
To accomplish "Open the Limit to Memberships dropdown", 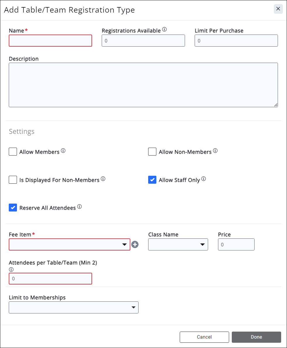I will (x=74, y=307).
